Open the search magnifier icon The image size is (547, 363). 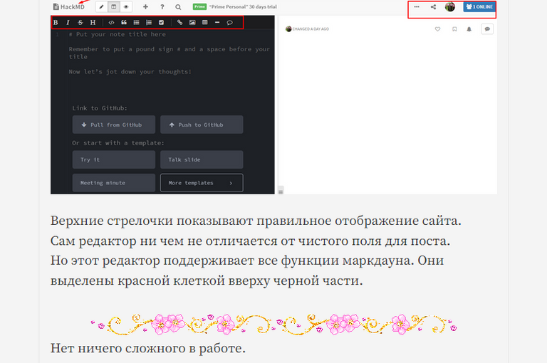click(178, 6)
